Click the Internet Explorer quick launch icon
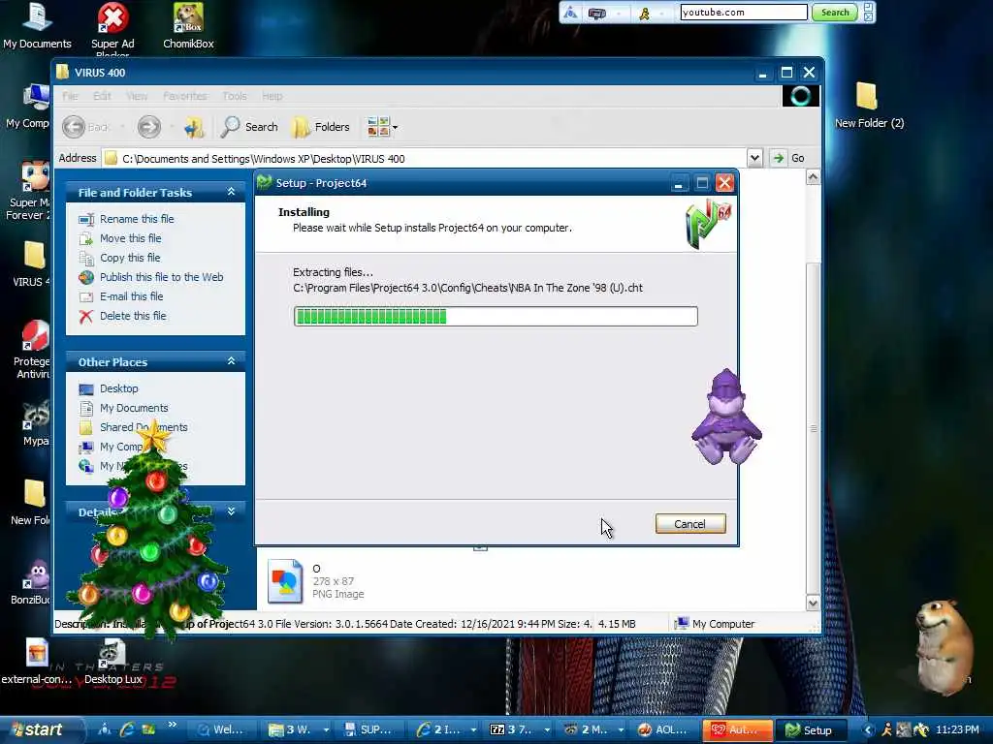The image size is (993, 744). 127,729
